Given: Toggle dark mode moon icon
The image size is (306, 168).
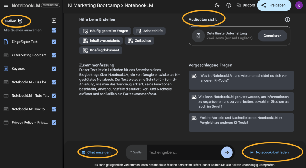Looking at the screenshot, I should [217, 5].
